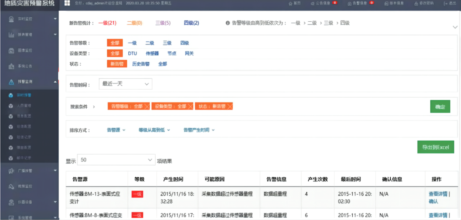Select 传感器 device type filter
The height and width of the screenshot is (220, 461).
pyautogui.click(x=152, y=53)
